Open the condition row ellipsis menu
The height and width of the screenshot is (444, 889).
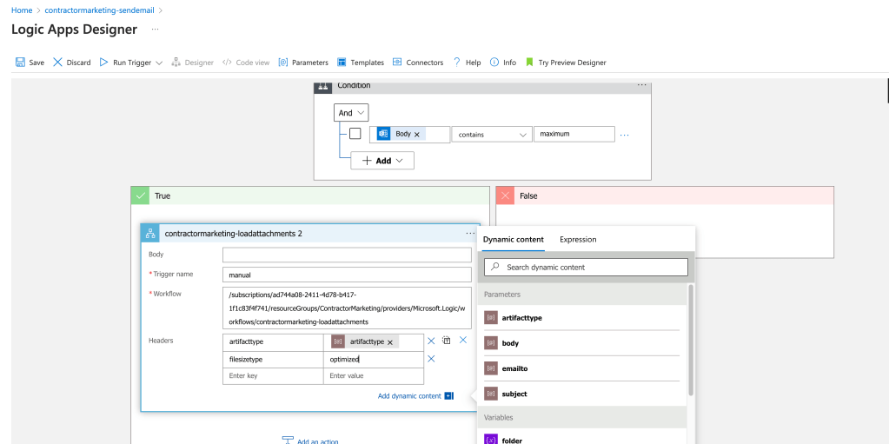pos(624,135)
